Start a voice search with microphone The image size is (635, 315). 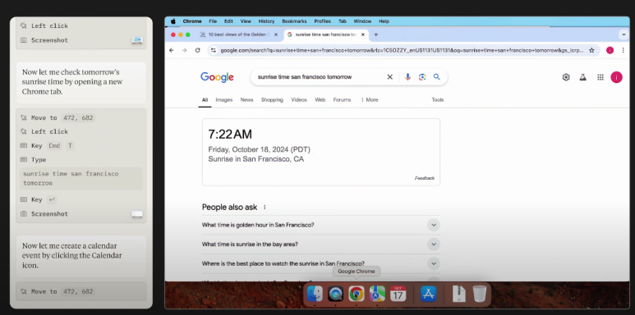407,77
